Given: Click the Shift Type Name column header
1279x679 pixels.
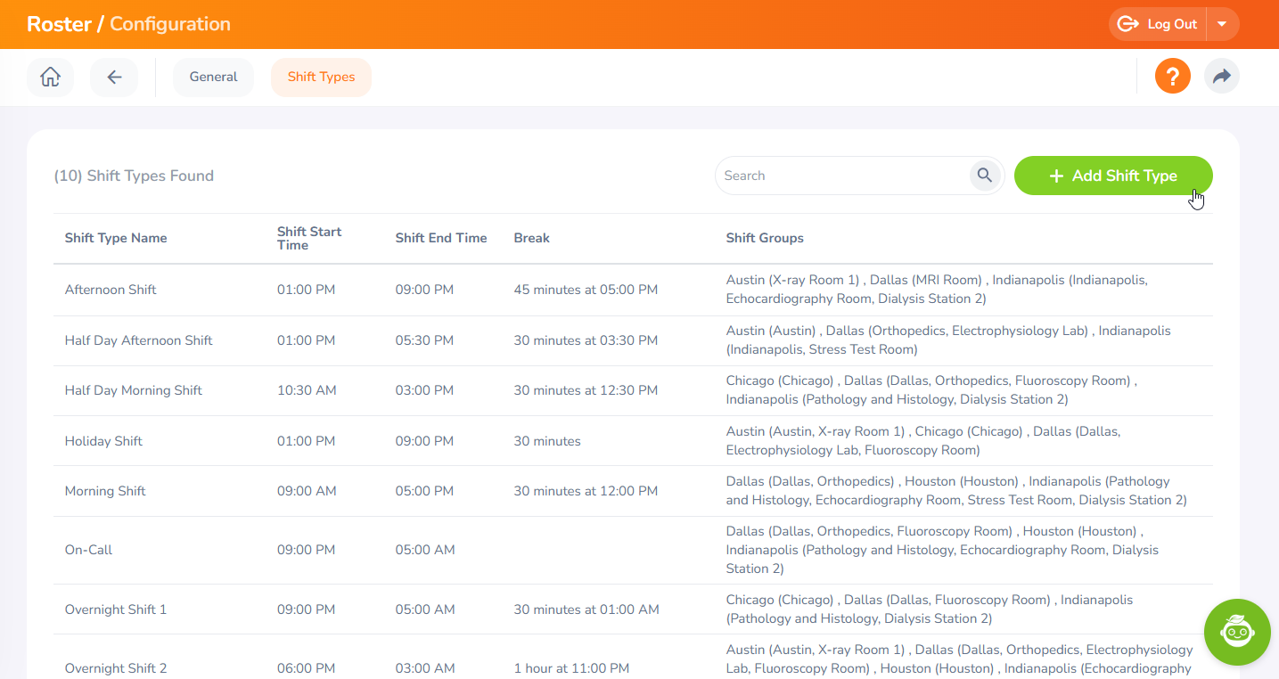Looking at the screenshot, I should pyautogui.click(x=116, y=238).
